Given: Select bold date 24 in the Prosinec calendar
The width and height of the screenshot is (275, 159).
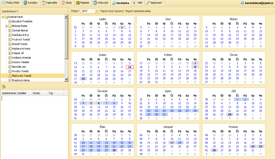Looking at the screenshot, I should (x=253, y=147).
